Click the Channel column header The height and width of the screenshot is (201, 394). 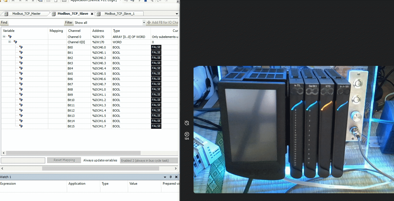point(78,31)
